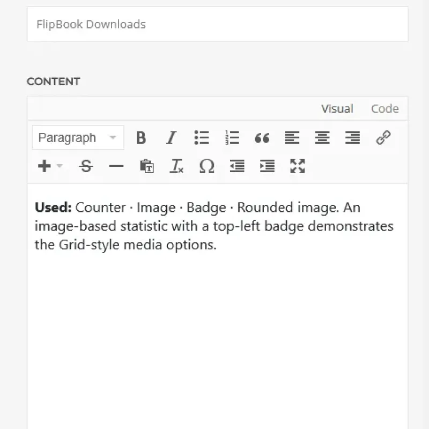429x429 pixels.
Task: Insert or edit link icon
Action: [x=383, y=137]
